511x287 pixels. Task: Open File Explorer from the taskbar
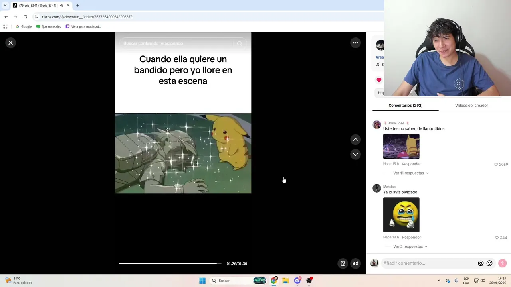(x=285, y=281)
